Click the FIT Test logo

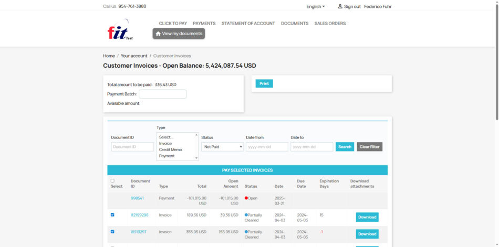click(120, 30)
